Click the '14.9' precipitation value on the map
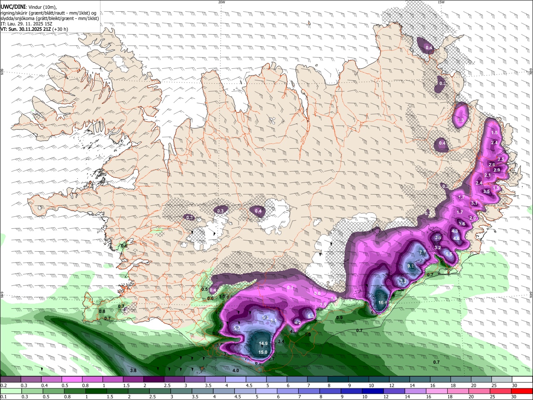Screen dimensions: 533x400 click(x=263, y=344)
